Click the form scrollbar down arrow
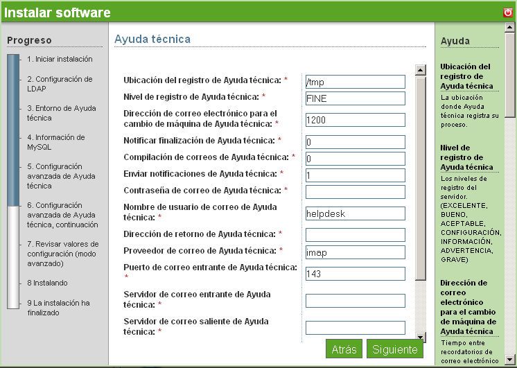 pos(421,337)
